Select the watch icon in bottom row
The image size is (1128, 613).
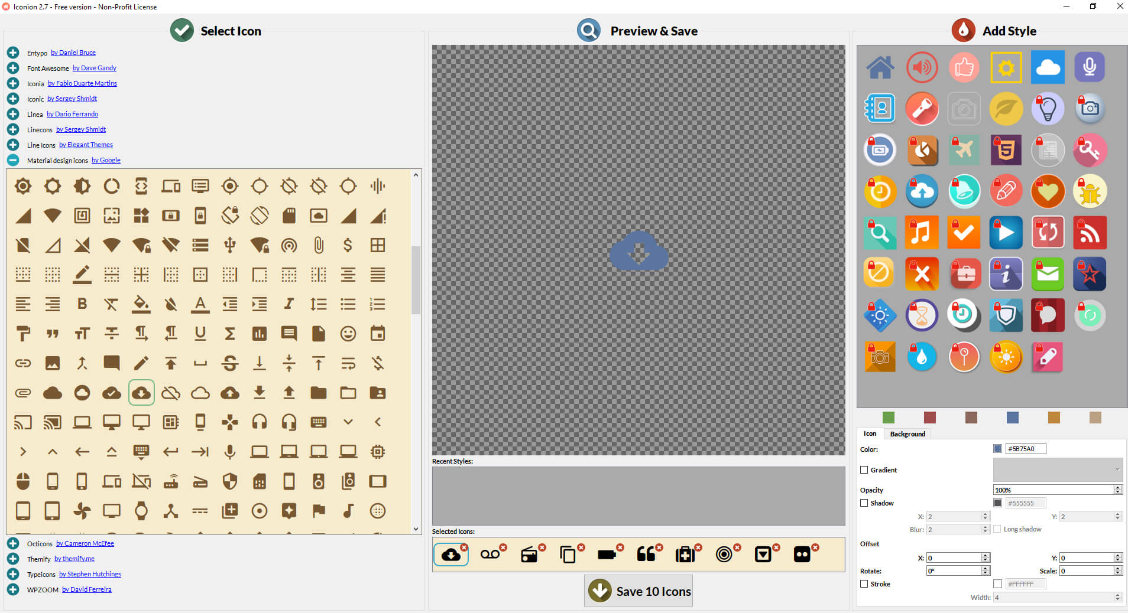coord(141,511)
